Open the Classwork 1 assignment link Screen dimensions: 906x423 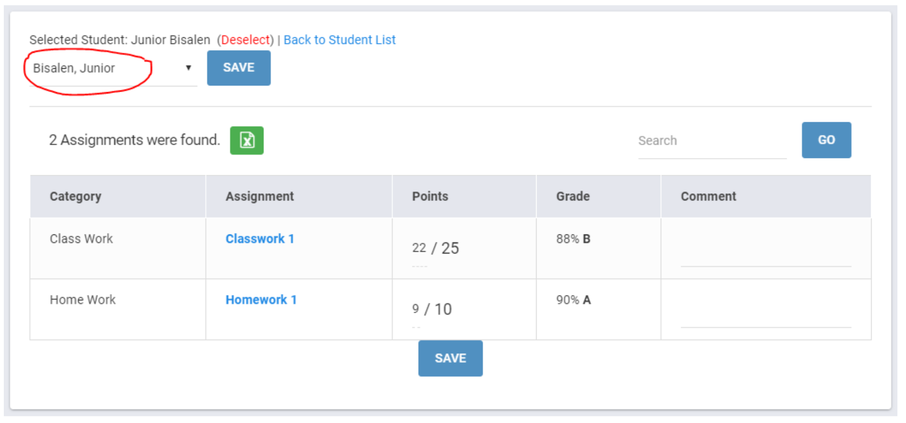260,239
